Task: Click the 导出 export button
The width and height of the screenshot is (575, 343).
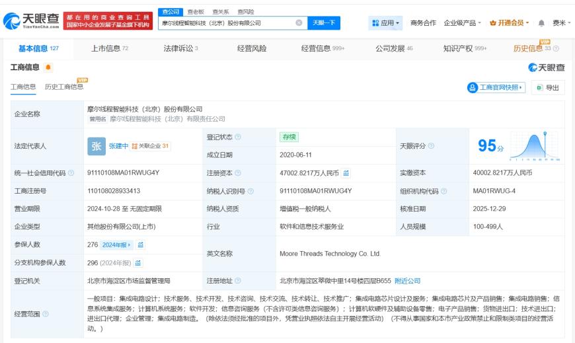Action: [548, 87]
